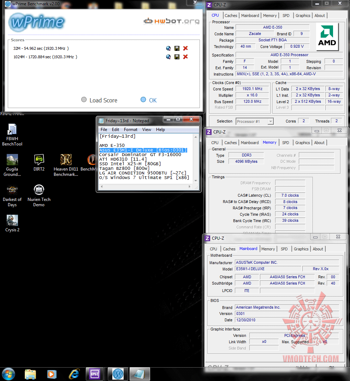Open the Gugila Ground desktop icon
350x381 pixels.
click(12, 165)
